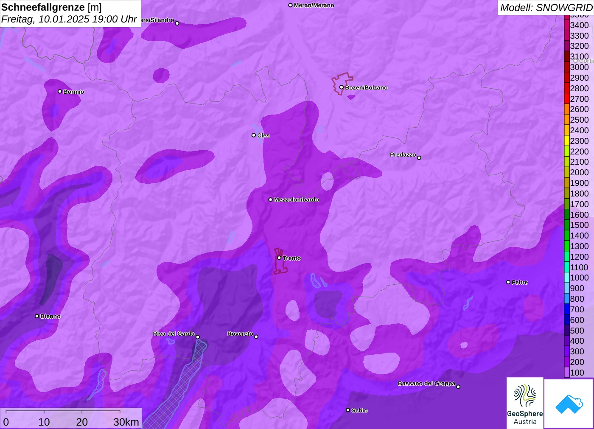Click the Cles marker dot
The width and height of the screenshot is (594, 429).
[x=254, y=135]
